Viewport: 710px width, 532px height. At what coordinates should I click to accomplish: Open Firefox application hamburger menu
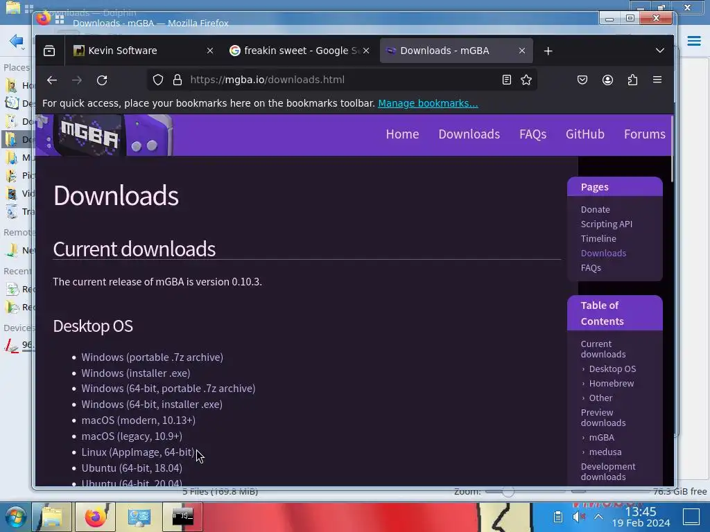coord(657,80)
